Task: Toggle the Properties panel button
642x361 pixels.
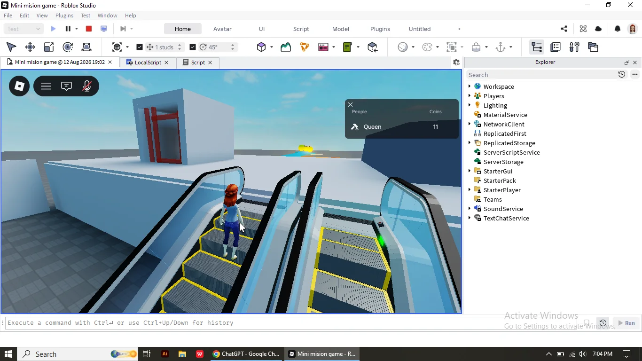Action: pos(556,47)
